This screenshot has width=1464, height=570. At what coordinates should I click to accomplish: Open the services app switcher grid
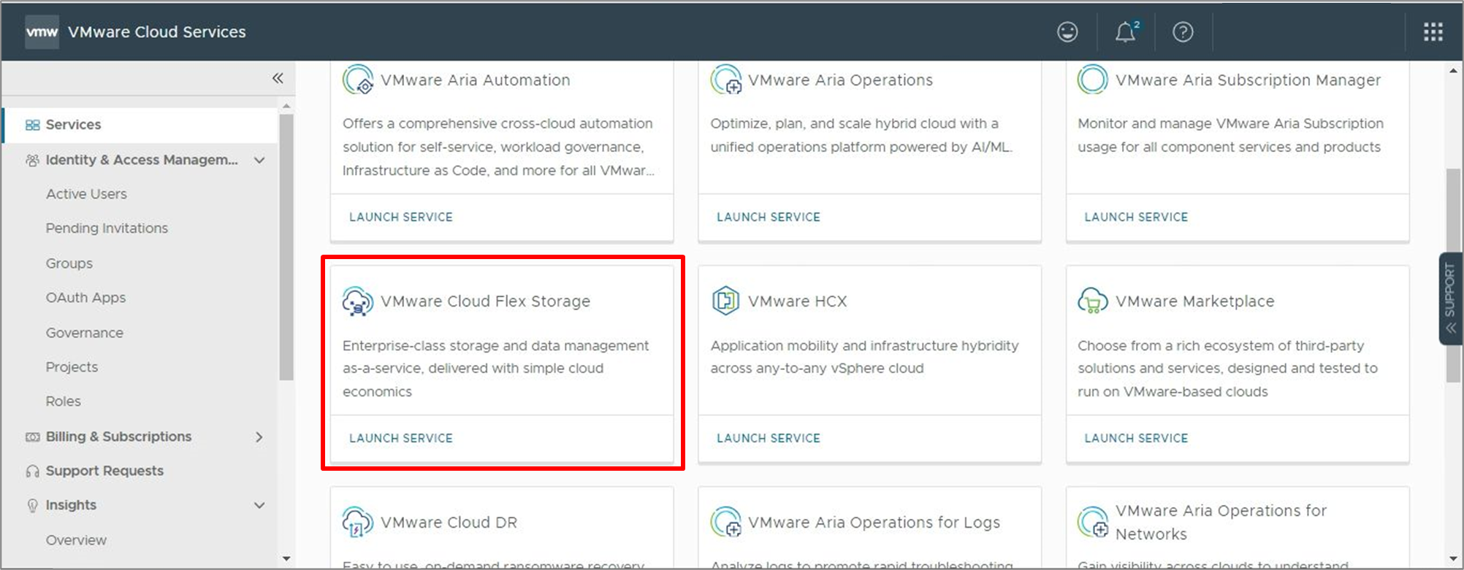[x=1433, y=32]
